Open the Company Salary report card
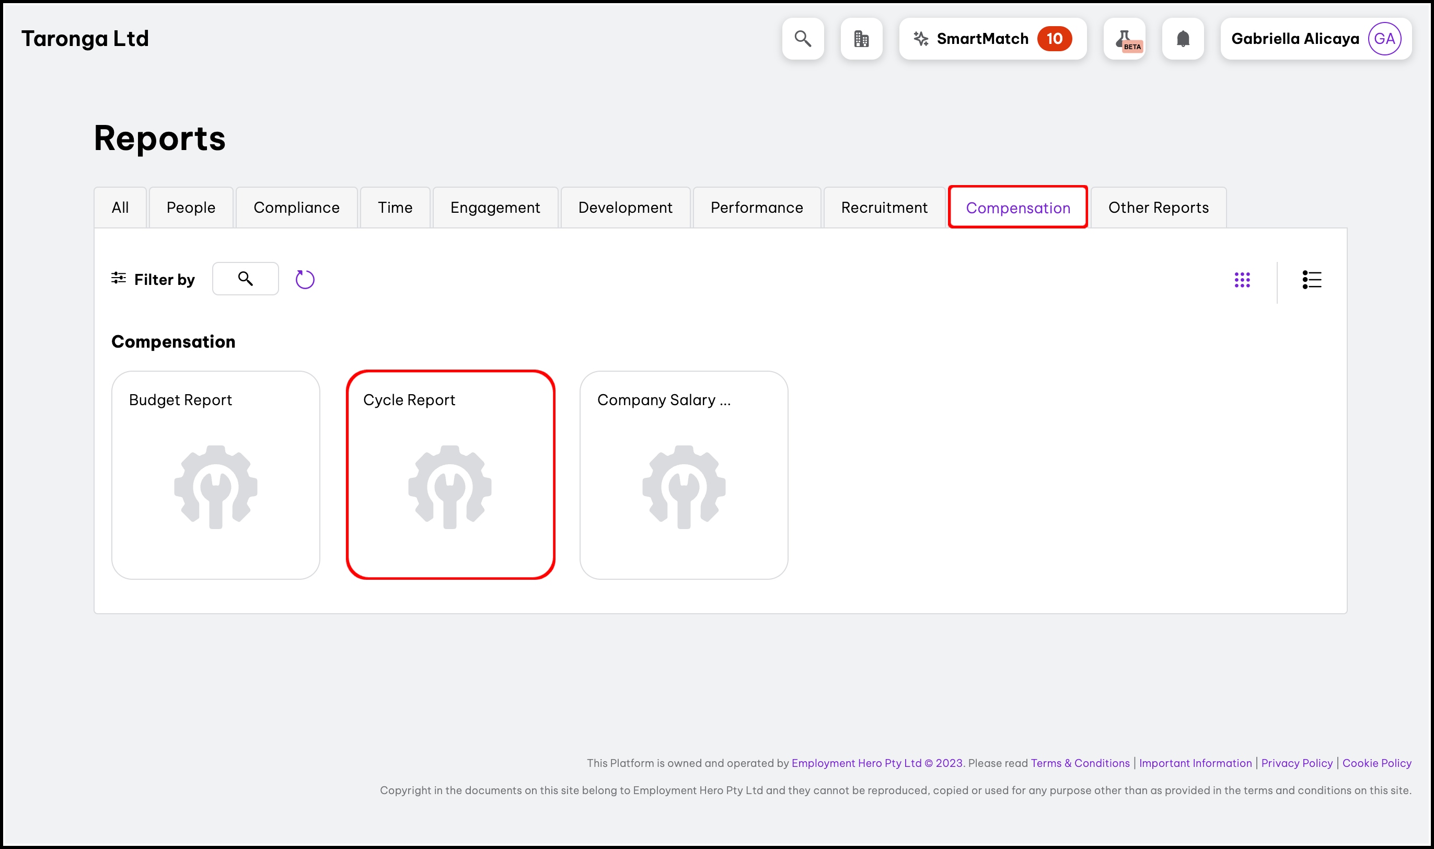Viewport: 1434px width, 849px height. 684,475
